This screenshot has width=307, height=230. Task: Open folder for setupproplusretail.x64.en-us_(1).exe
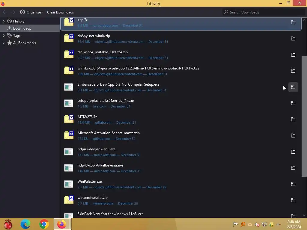[x=293, y=103]
